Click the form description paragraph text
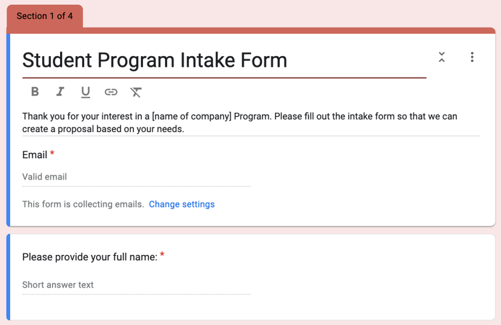Image resolution: width=501 pixels, height=325 pixels. pyautogui.click(x=240, y=122)
